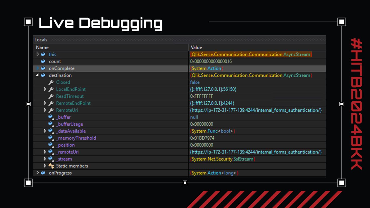The width and height of the screenshot is (370, 208).
Task: Expand the 'this' variable node
Action: point(38,54)
